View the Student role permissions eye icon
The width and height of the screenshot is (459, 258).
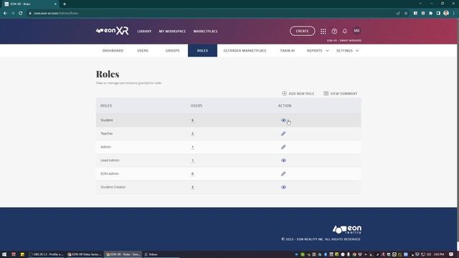[283, 120]
